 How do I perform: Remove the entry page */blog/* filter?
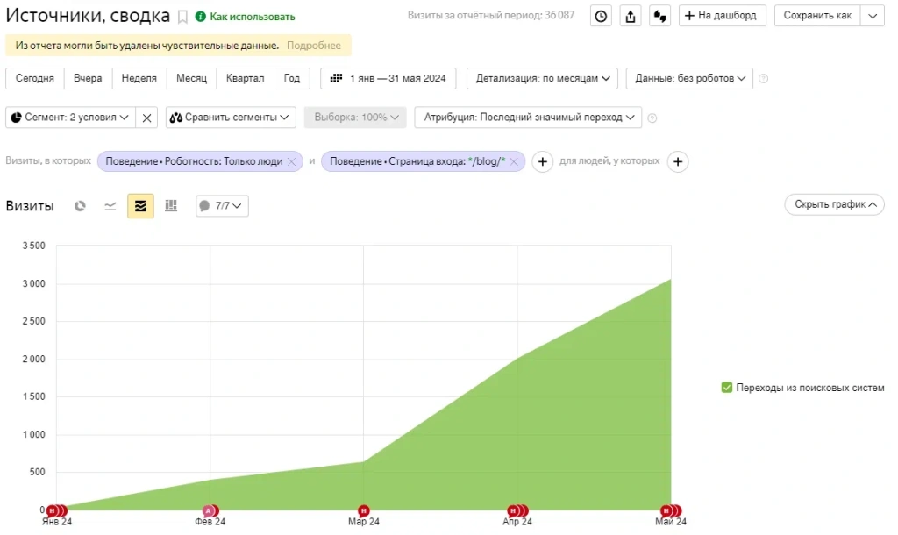point(514,161)
